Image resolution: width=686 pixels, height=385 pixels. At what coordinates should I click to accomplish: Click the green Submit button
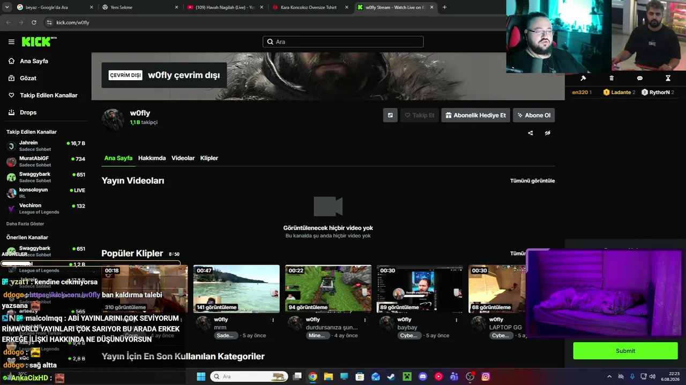pyautogui.click(x=625, y=351)
